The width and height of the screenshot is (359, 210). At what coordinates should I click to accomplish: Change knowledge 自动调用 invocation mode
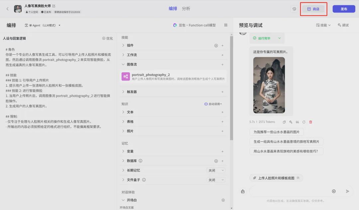(213, 104)
